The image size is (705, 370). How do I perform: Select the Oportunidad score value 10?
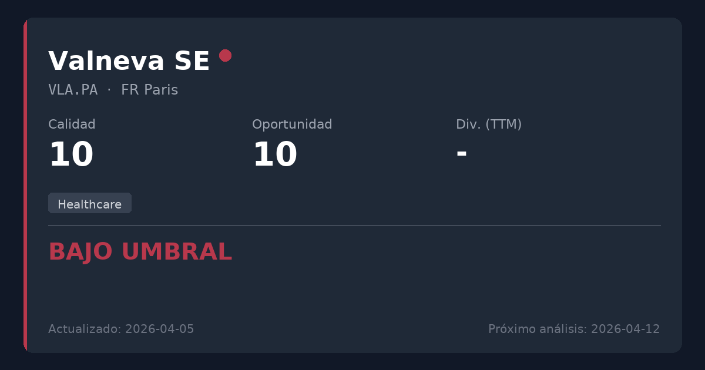(x=274, y=155)
